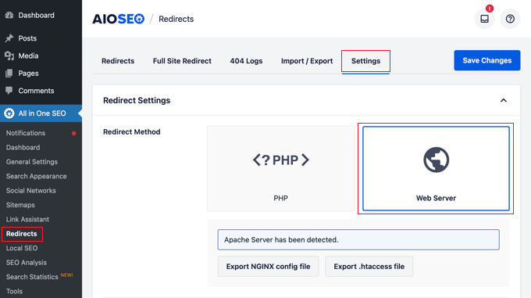This screenshot has height=298, width=531.
Task: Open the Media menu item
Action: coord(28,56)
